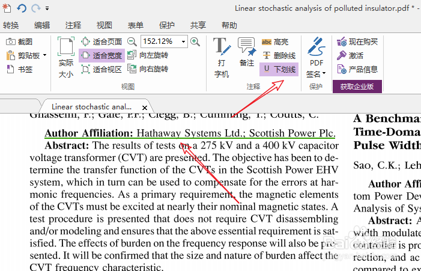Expand the 剪贴板 dropdown arrow
Screen dimensions: 421x271
point(44,55)
